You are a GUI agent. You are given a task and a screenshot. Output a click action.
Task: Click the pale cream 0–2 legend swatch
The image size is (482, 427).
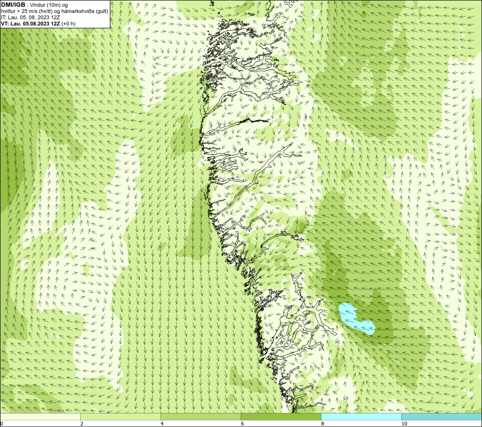(x=40, y=416)
